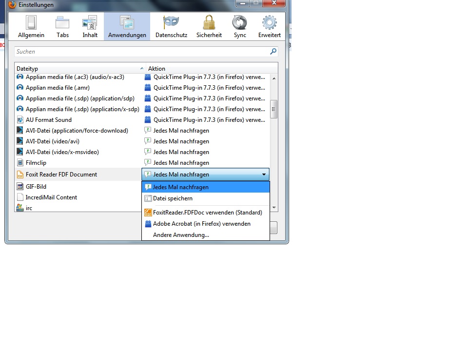
Task: Click Jedes Mal nachfragen action for Filmclip
Action: 176,163
